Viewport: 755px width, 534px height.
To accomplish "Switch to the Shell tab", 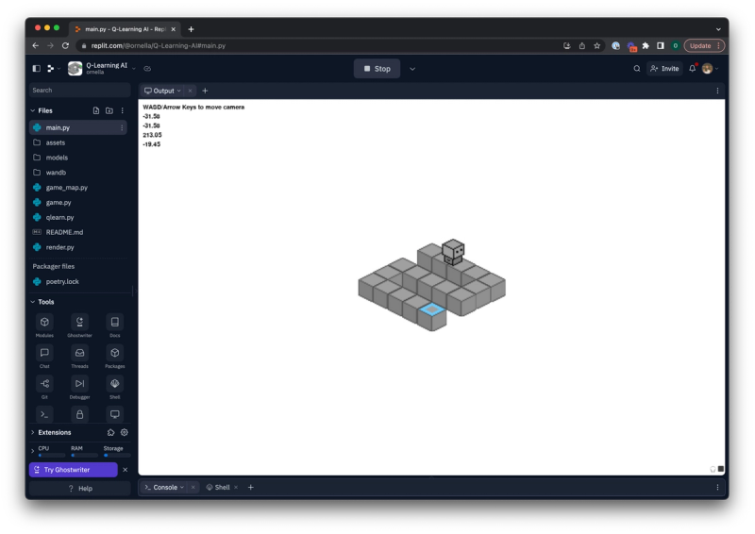I will click(x=218, y=487).
